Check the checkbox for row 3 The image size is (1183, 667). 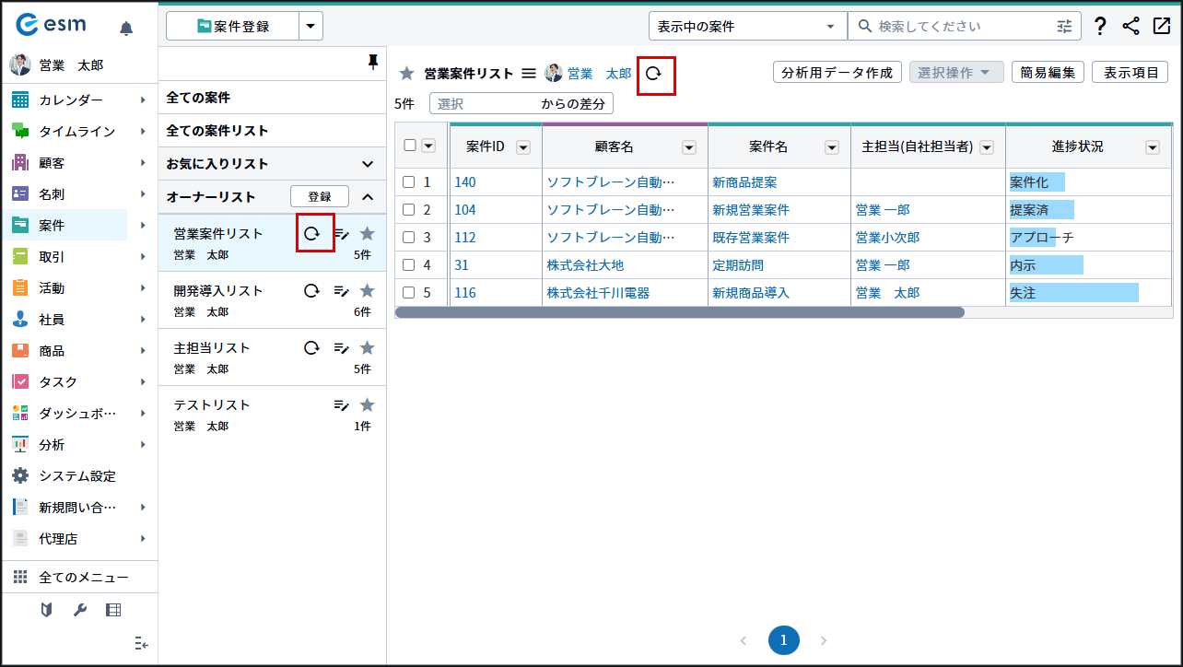click(x=409, y=238)
